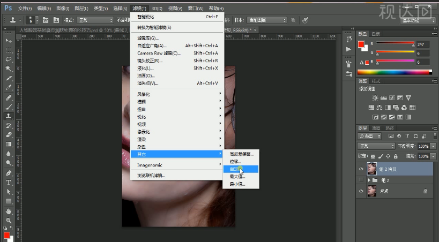Select the Rectangular Marquee tool
This screenshot has width=439, height=242.
[9, 50]
